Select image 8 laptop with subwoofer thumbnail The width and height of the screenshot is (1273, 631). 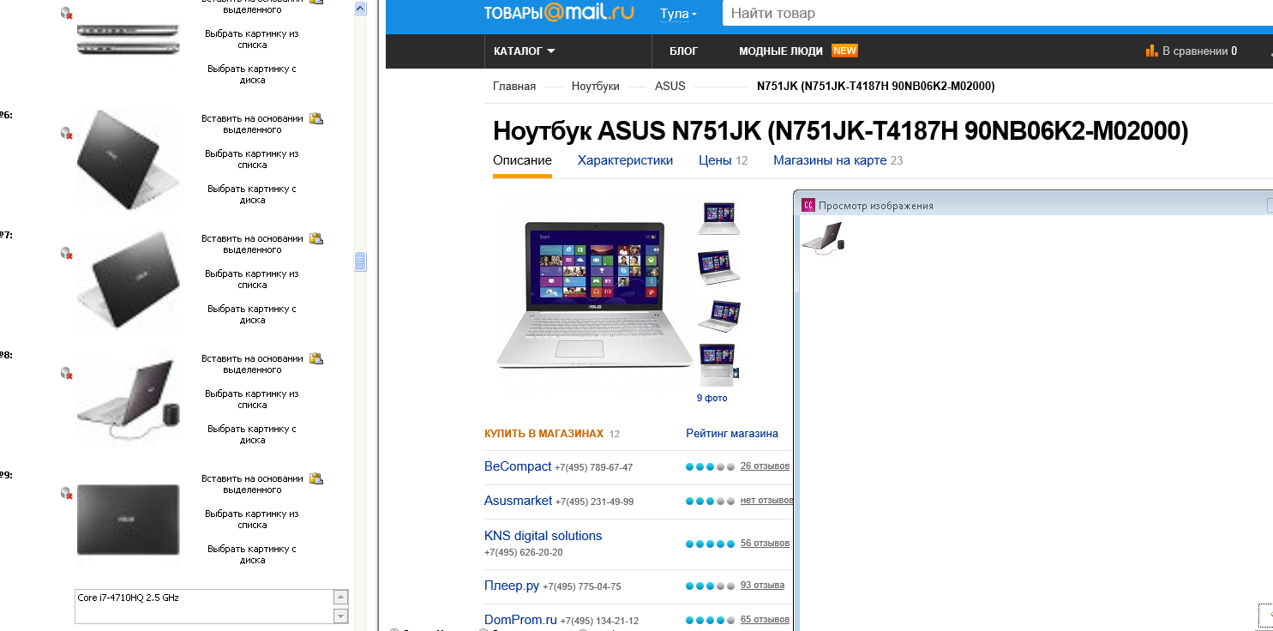(129, 401)
